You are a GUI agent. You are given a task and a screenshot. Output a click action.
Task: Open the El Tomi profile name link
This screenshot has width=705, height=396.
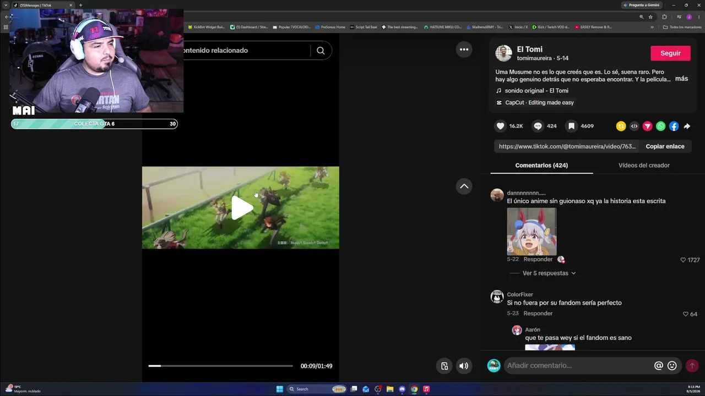[x=529, y=49]
